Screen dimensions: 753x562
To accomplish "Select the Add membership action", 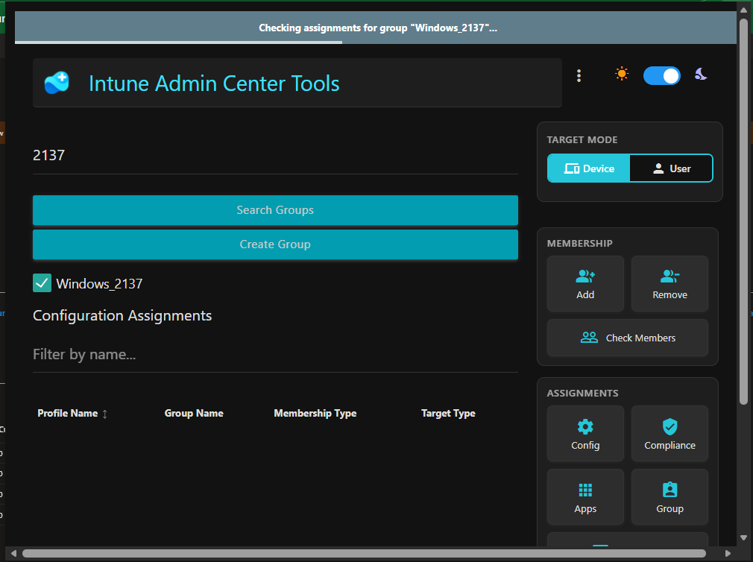I will (585, 283).
